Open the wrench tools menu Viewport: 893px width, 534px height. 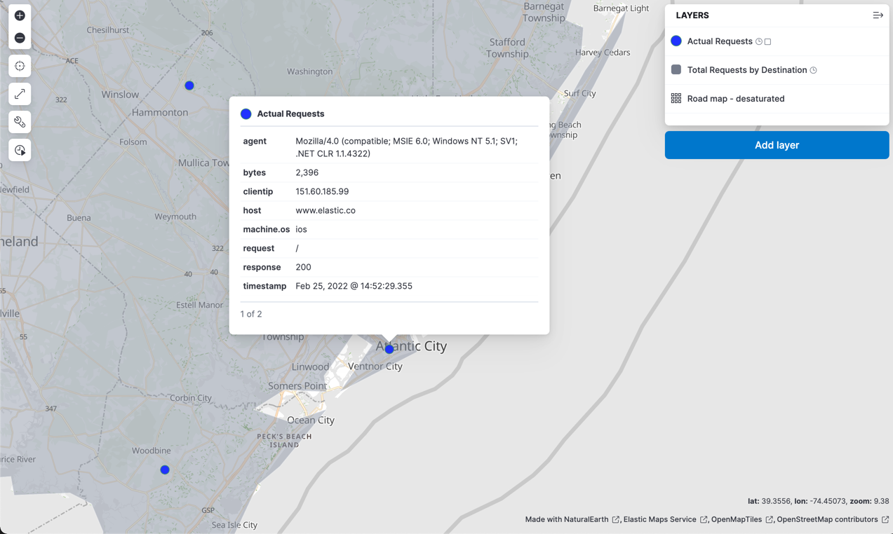tap(20, 122)
